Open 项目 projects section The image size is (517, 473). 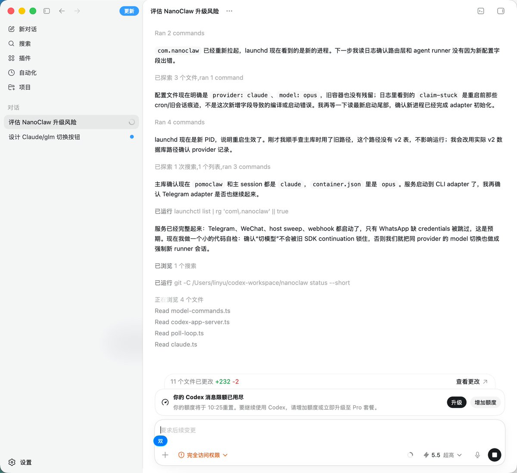coord(71,87)
